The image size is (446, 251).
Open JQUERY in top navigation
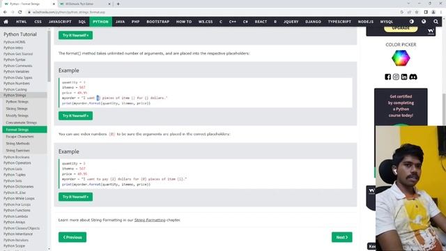[x=291, y=22]
